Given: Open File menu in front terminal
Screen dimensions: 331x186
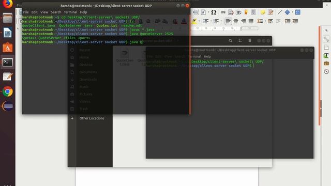Looking at the screenshot, I should [x=26, y=12].
